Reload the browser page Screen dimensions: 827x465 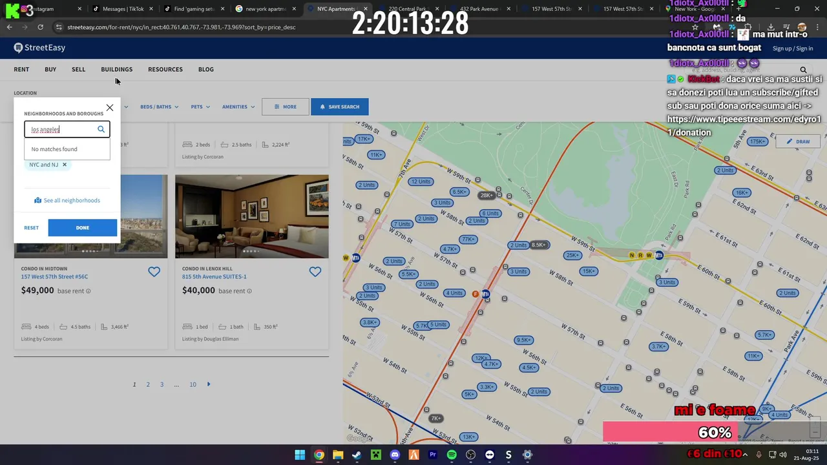click(40, 27)
